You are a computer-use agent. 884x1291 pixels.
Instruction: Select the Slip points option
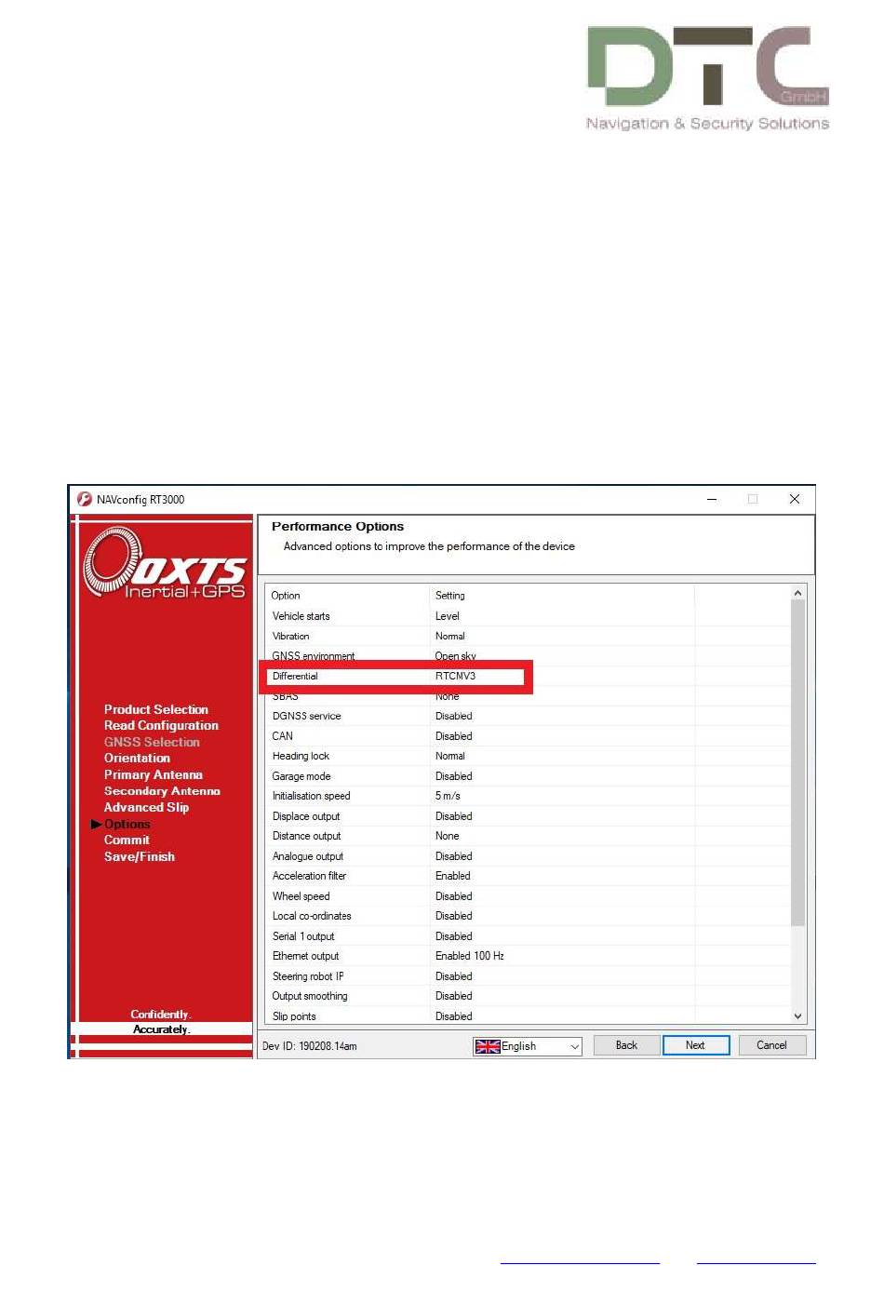click(x=294, y=1016)
